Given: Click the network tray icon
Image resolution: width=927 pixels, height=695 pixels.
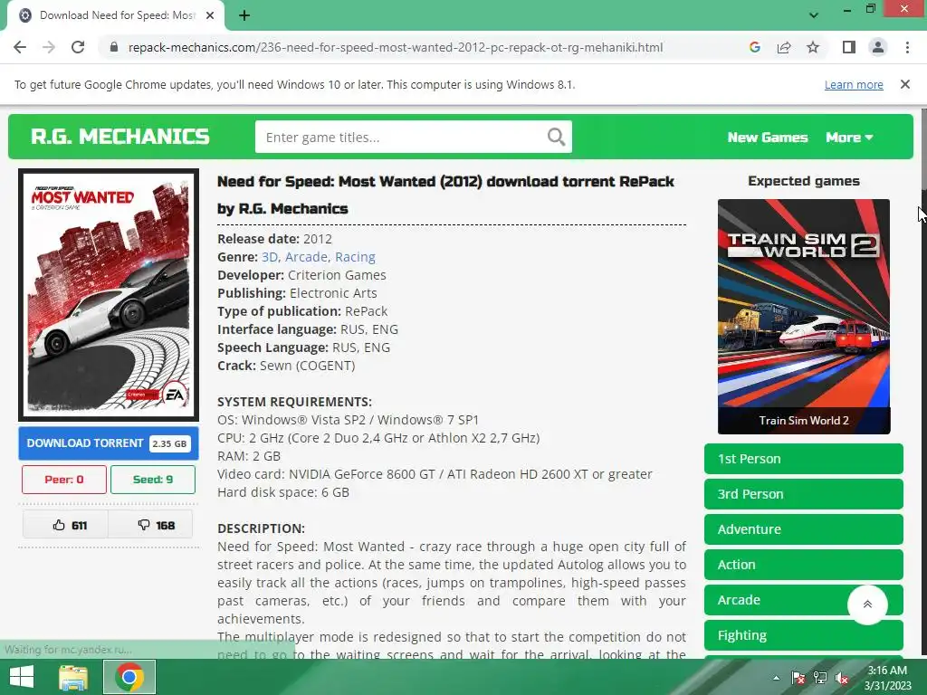Looking at the screenshot, I should coord(820,678).
